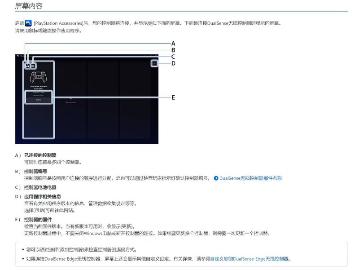The width and height of the screenshot is (359, 270).
Task: Click the DualSense Wireless Controller illustration
Action: 39,77
